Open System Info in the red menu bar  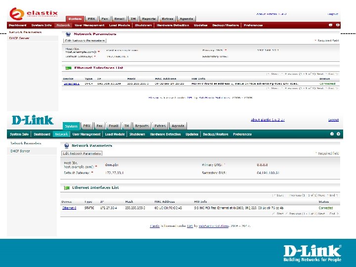pyautogui.click(x=42, y=25)
